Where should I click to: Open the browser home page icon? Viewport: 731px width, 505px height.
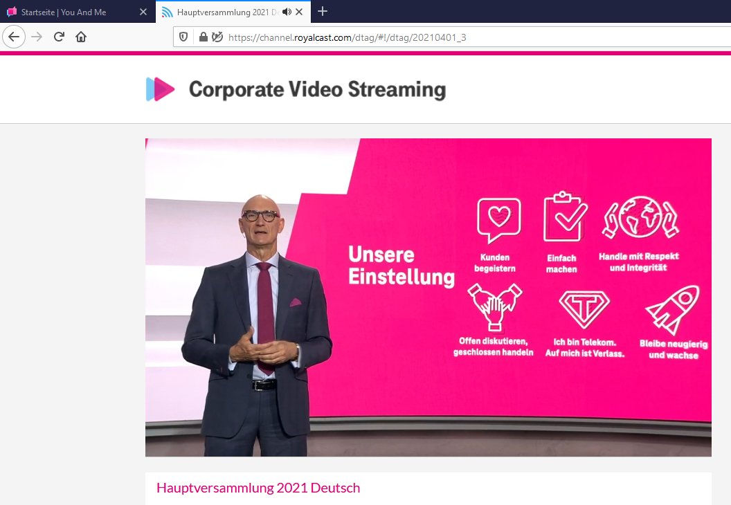pos(81,37)
